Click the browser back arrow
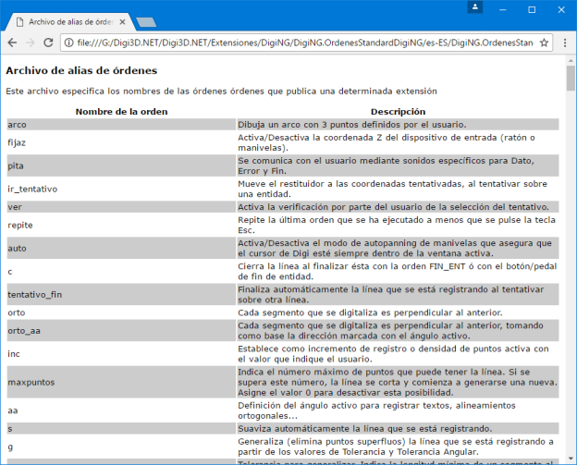577x465 pixels. (12, 43)
